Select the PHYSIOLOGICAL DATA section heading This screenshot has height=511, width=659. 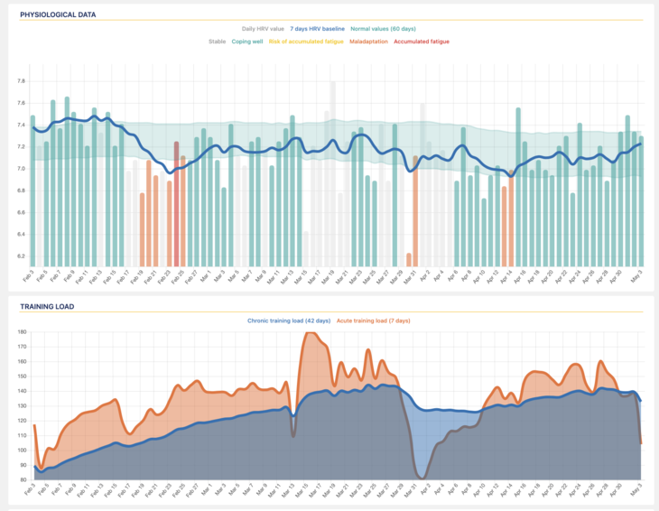pos(58,14)
